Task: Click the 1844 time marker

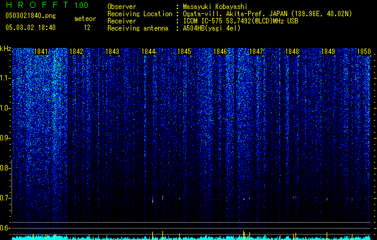Action: coord(149,52)
